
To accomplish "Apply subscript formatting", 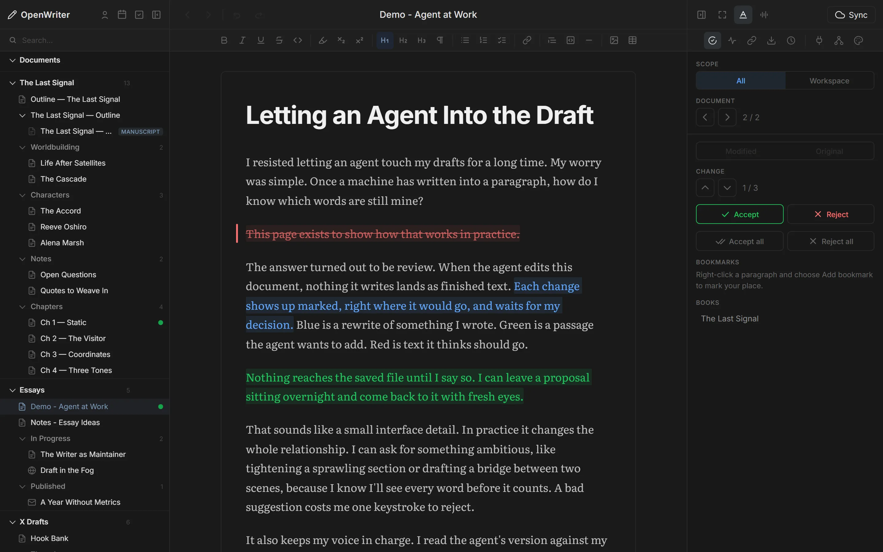I will click(x=341, y=40).
